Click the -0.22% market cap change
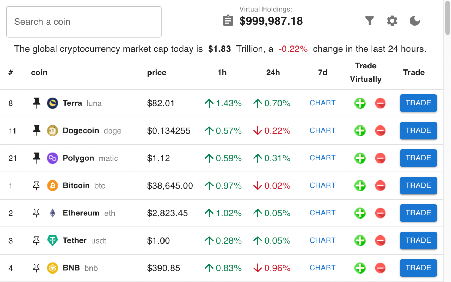This screenshot has height=282, width=451. click(293, 49)
